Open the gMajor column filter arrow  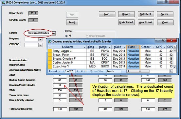click(110, 47)
